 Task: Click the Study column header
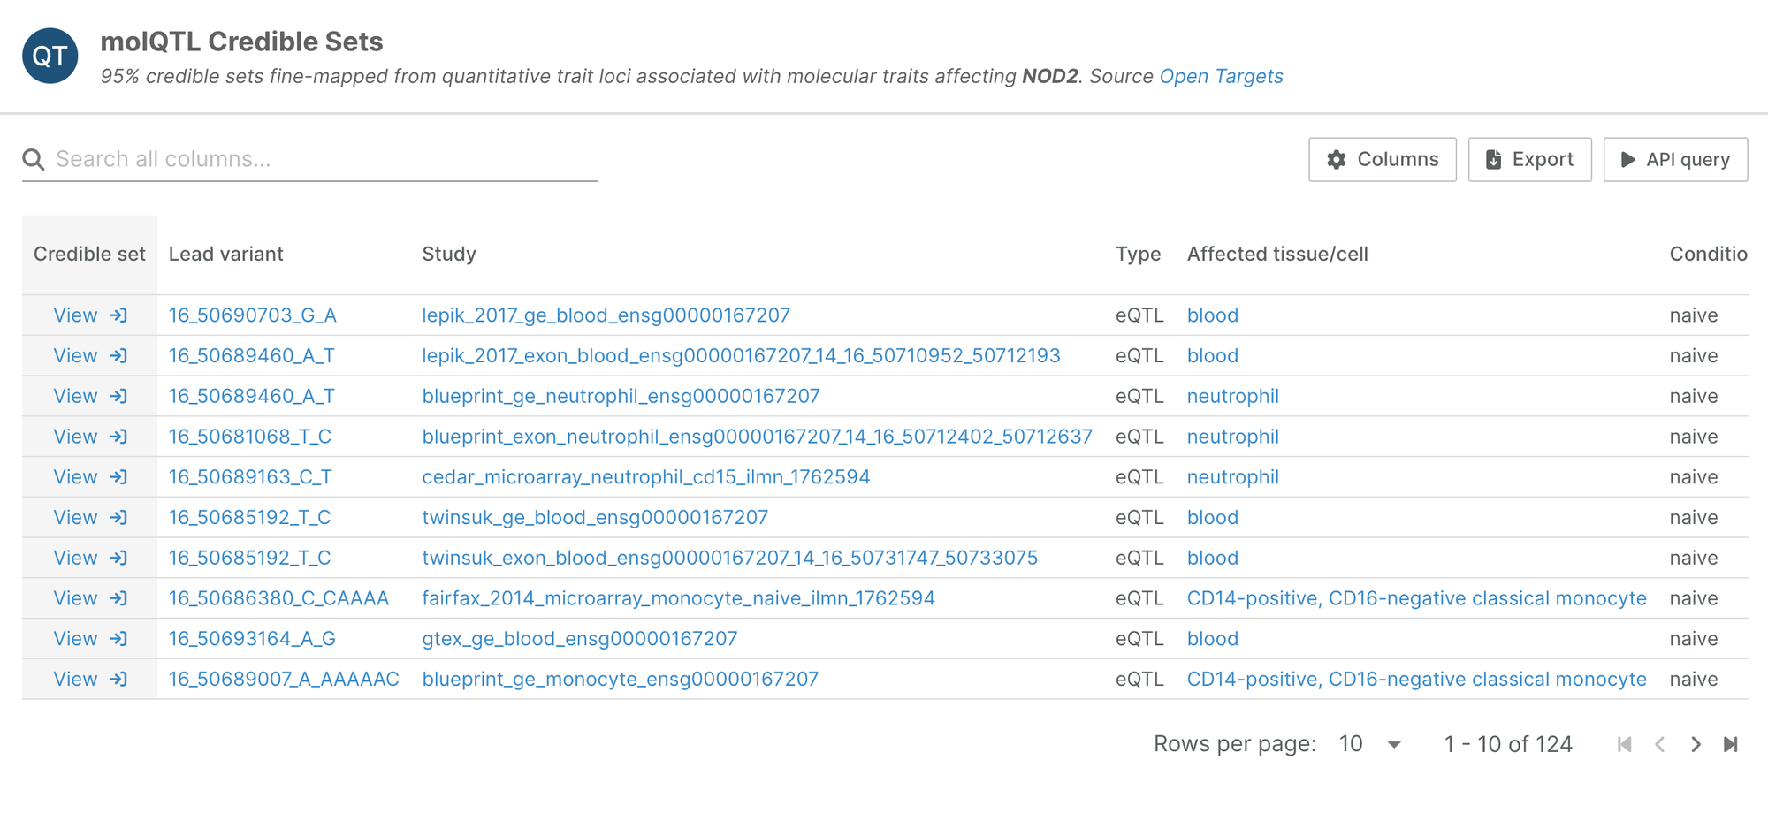click(448, 255)
